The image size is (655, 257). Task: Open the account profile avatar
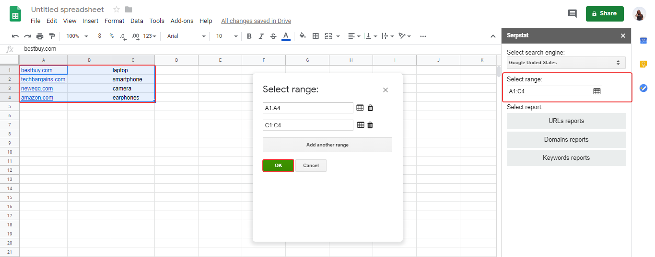pos(639,14)
